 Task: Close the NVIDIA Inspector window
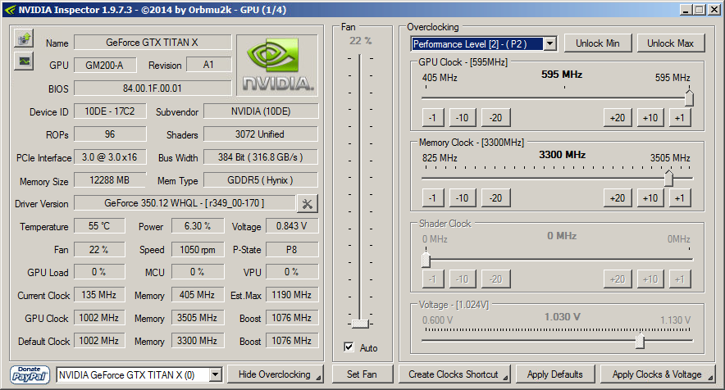click(x=714, y=10)
